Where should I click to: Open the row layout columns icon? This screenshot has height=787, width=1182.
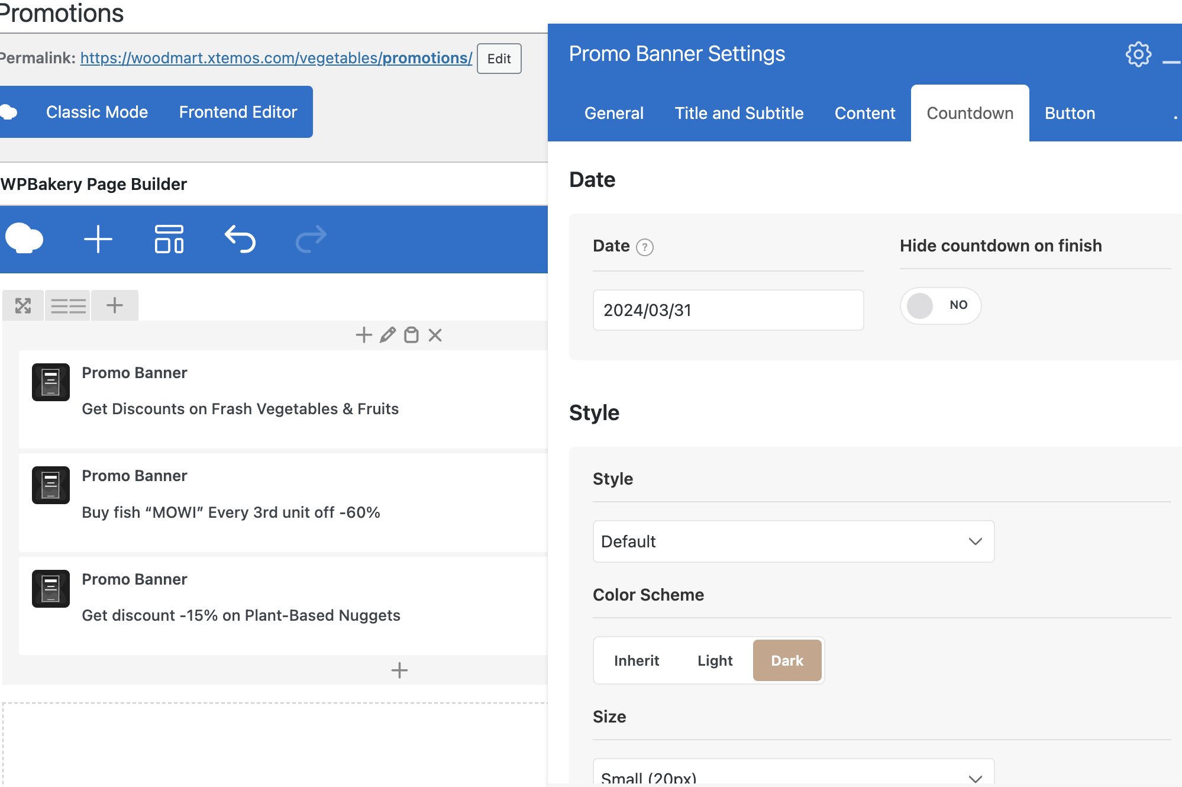(x=68, y=306)
